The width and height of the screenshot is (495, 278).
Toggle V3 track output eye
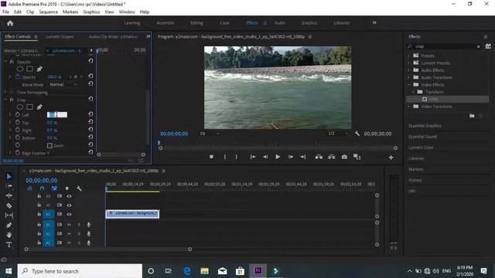pyautogui.click(x=69, y=196)
